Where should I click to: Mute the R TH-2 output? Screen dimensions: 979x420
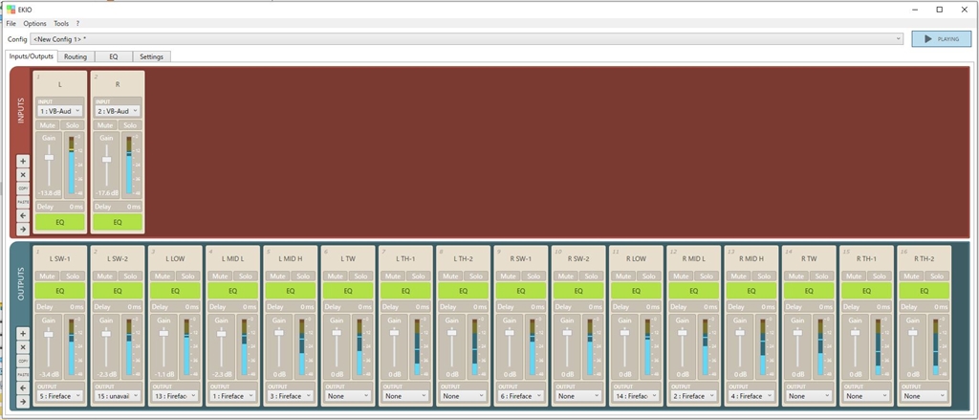[909, 276]
